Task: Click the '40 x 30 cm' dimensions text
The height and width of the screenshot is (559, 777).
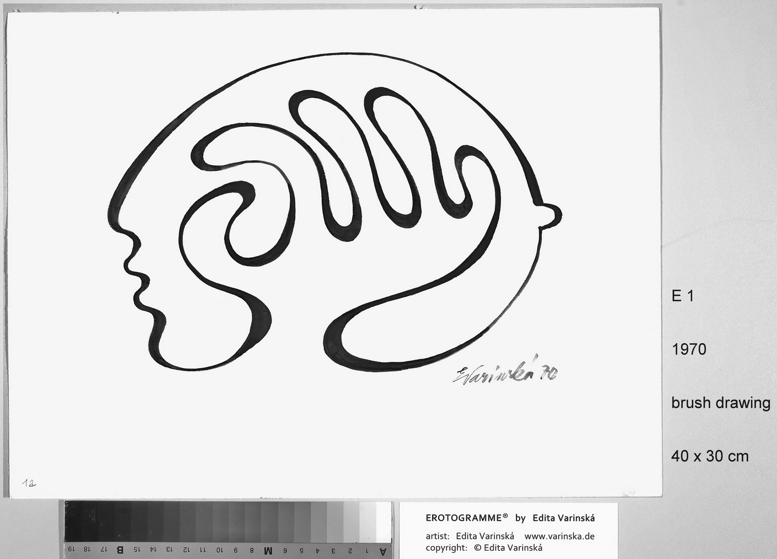Action: coord(710,456)
